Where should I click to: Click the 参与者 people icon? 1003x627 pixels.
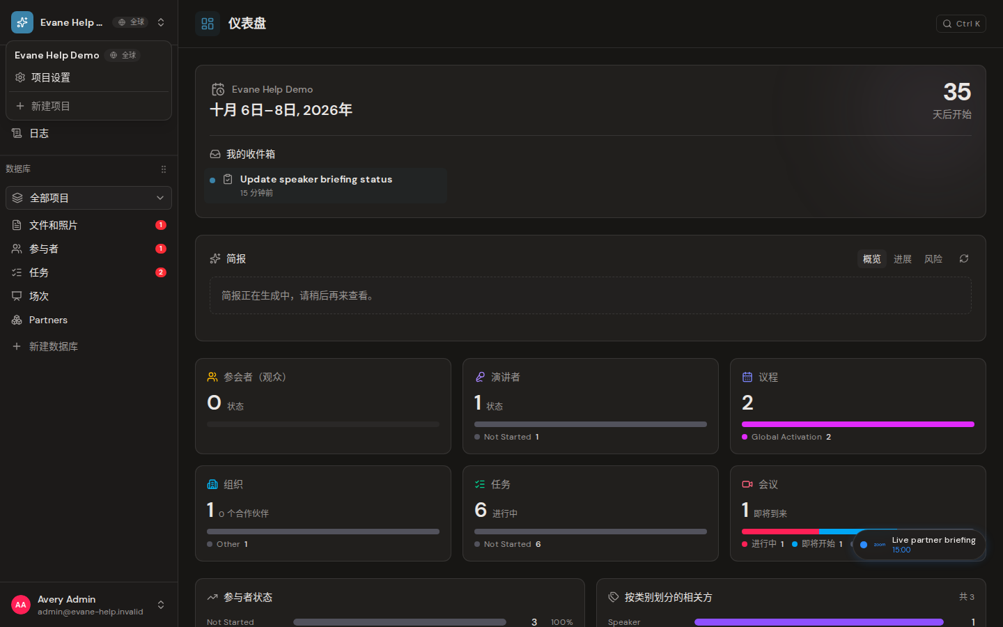click(x=17, y=249)
